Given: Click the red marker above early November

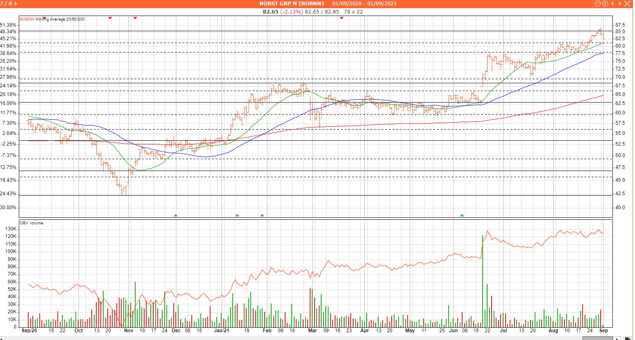Looking at the screenshot, I should point(135,18).
